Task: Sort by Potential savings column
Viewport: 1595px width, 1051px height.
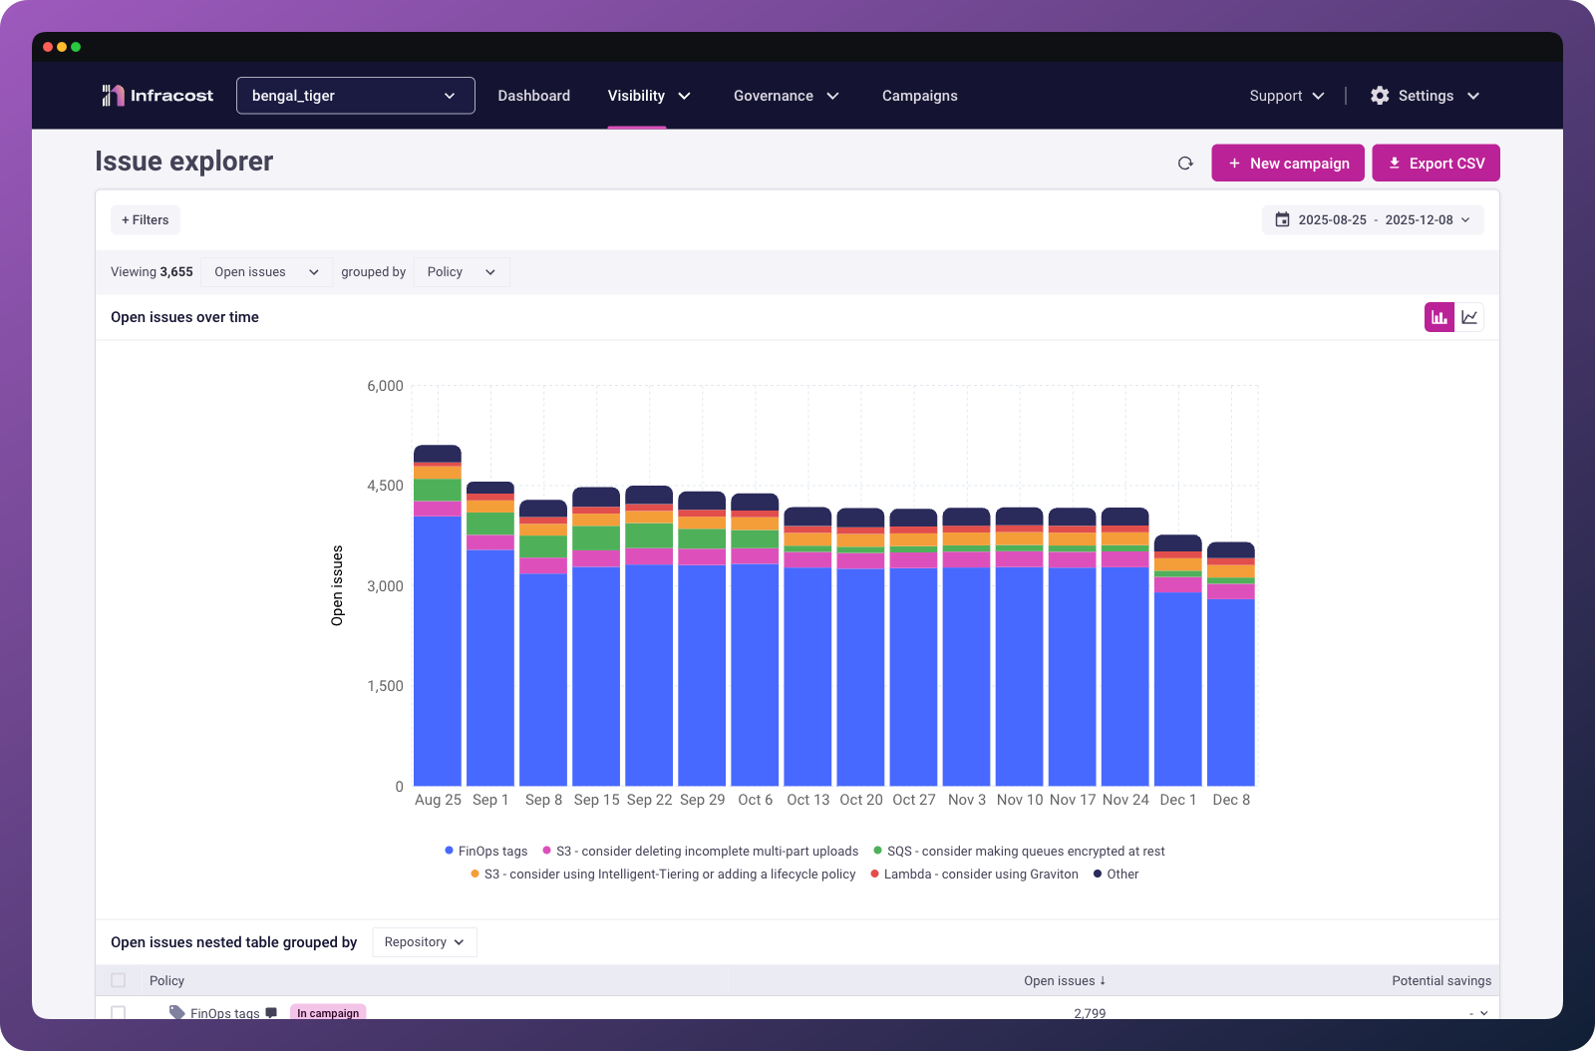Action: tap(1441, 981)
